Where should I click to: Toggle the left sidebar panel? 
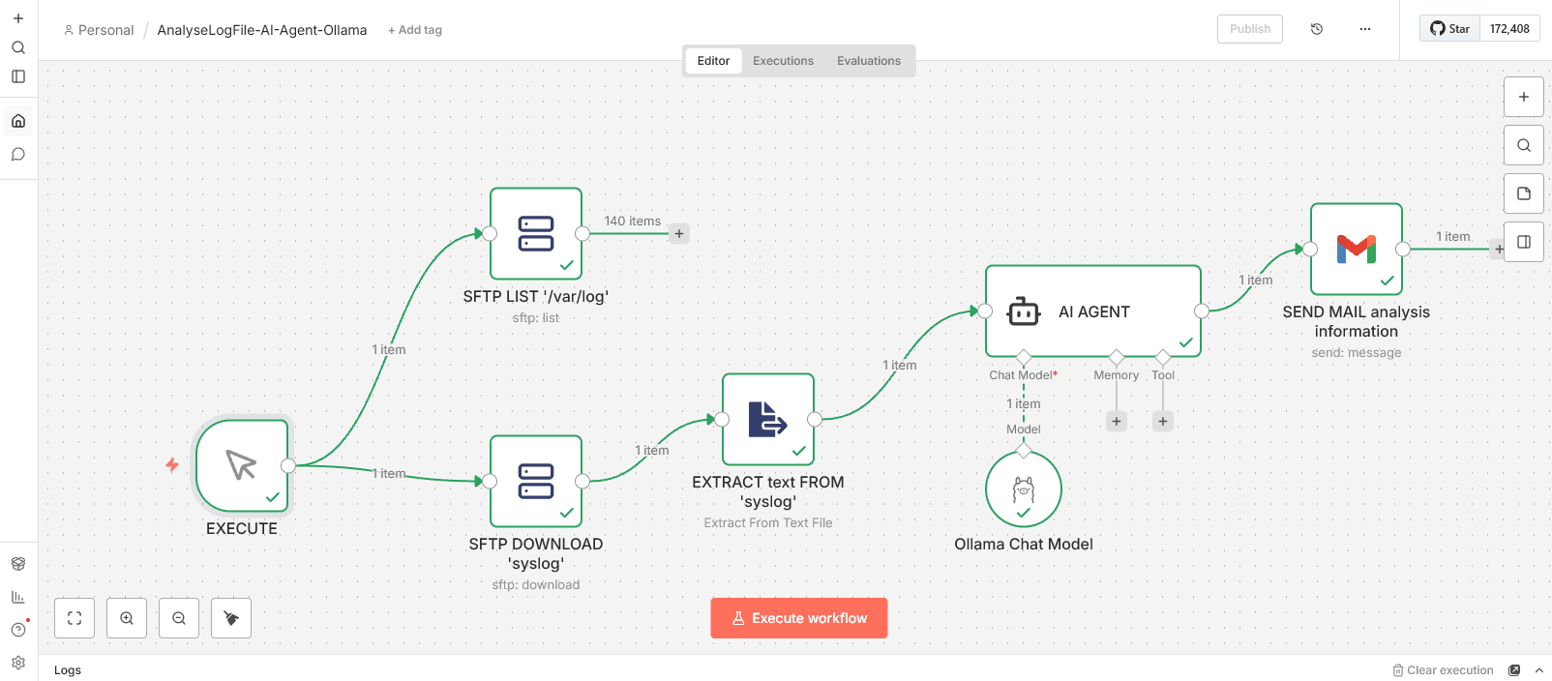[x=18, y=76]
